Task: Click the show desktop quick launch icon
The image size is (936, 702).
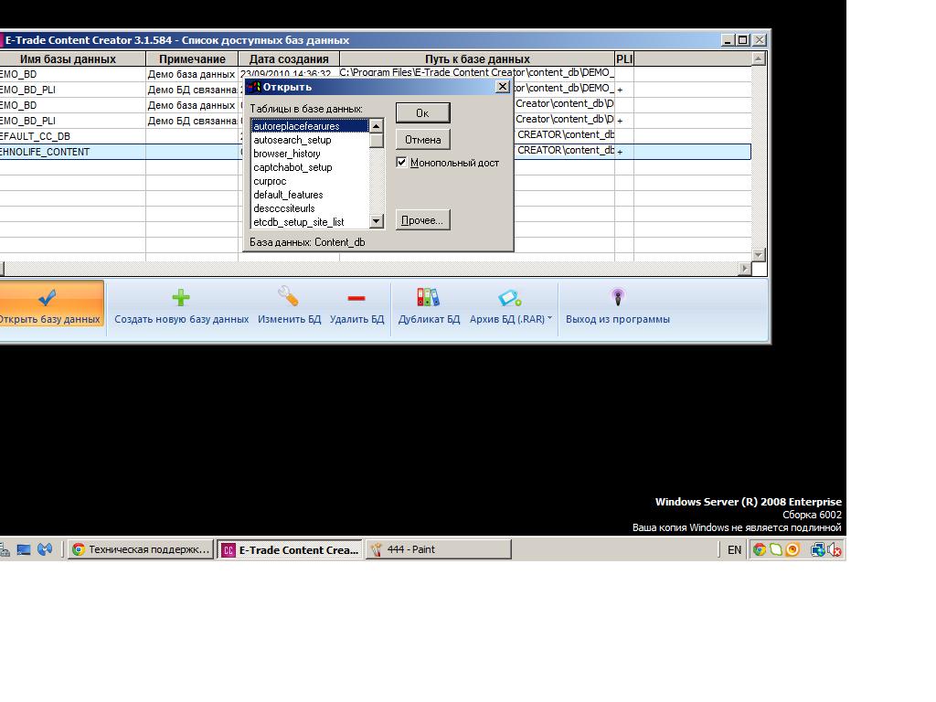Action: [x=24, y=549]
